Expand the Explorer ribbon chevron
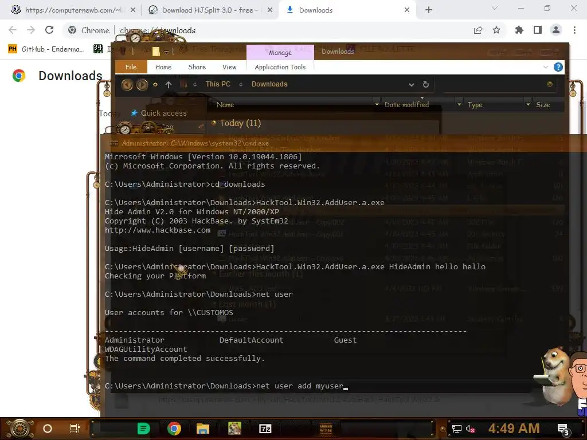This screenshot has height=440, width=587. coord(546,67)
